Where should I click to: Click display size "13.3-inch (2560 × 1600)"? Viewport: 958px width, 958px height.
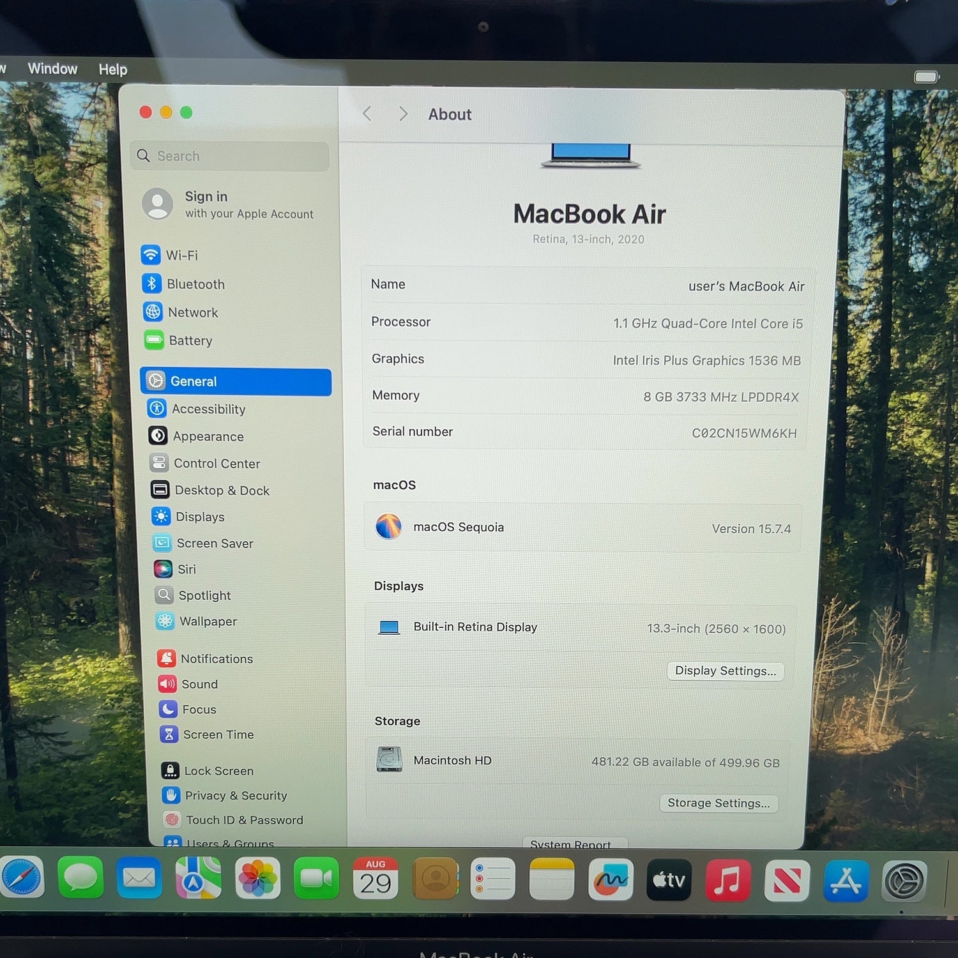coord(717,628)
